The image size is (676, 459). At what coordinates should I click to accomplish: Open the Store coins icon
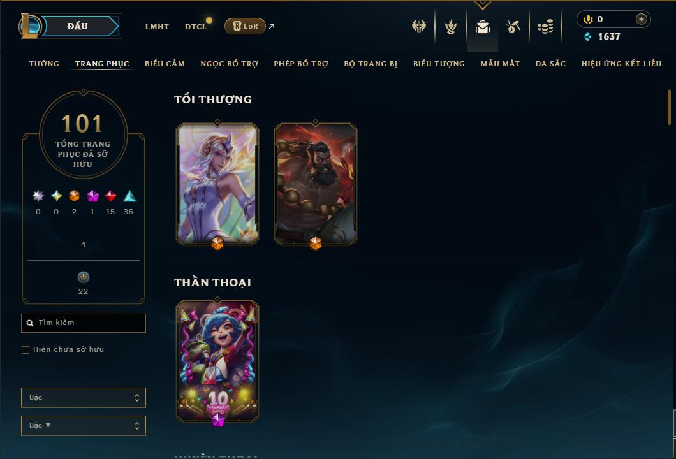[x=545, y=27]
